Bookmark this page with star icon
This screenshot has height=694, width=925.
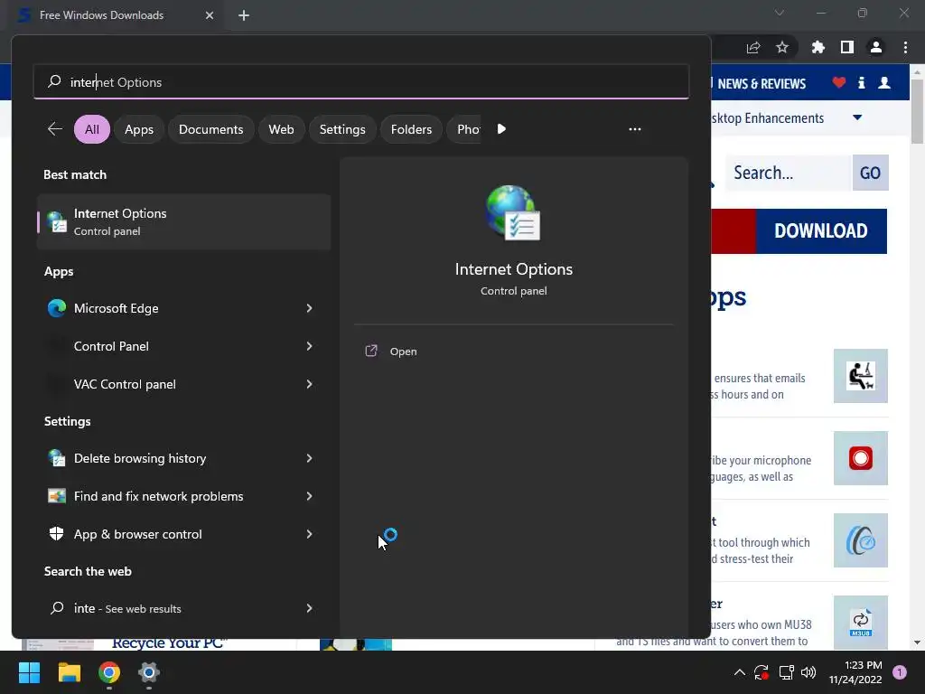782,47
